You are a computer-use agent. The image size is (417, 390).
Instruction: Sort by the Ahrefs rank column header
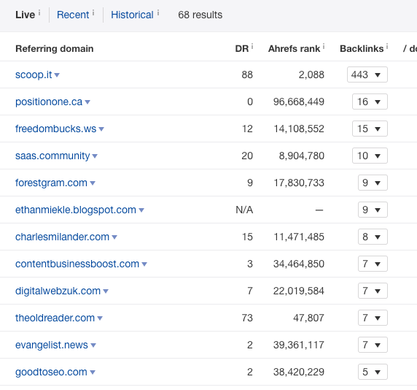click(x=294, y=49)
